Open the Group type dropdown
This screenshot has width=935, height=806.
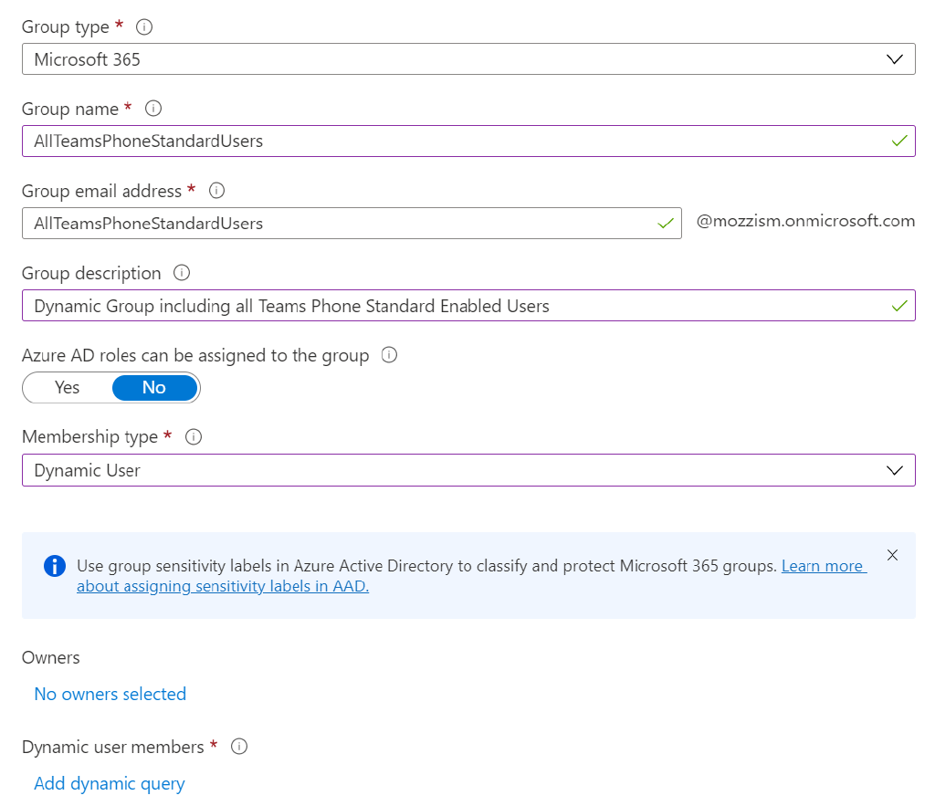click(x=894, y=58)
